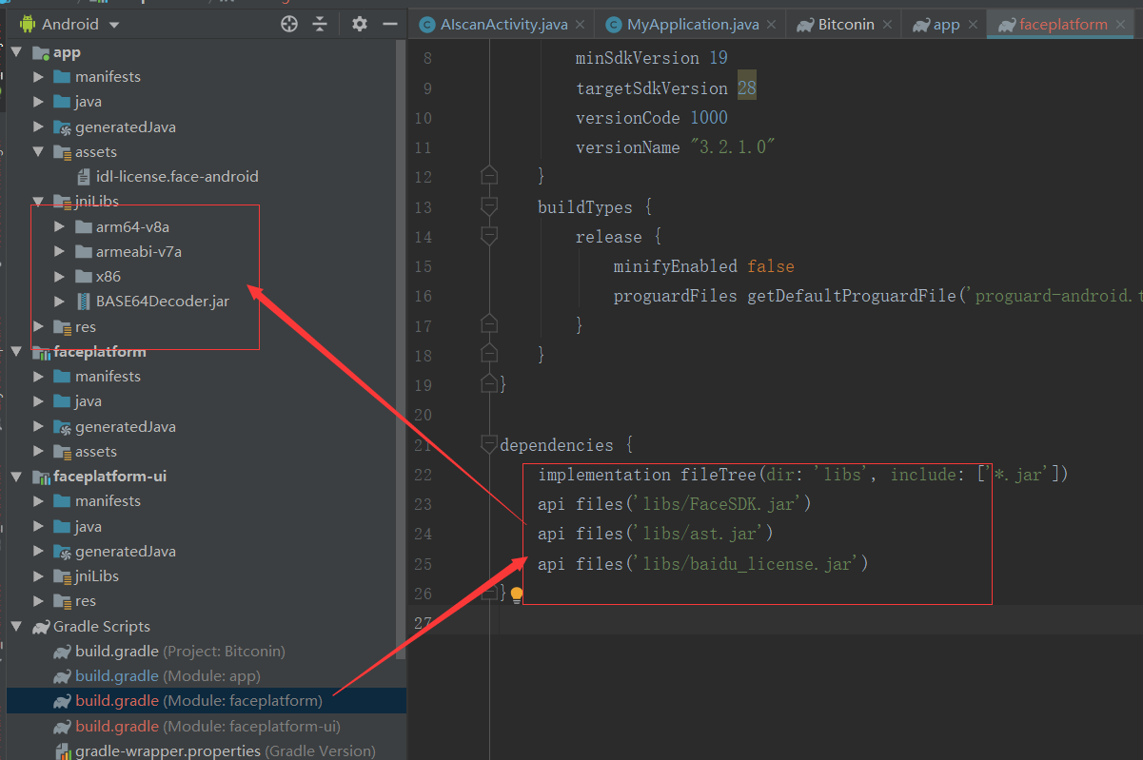Switch to the app build file tab
The width and height of the screenshot is (1143, 760).
pyautogui.click(x=946, y=25)
